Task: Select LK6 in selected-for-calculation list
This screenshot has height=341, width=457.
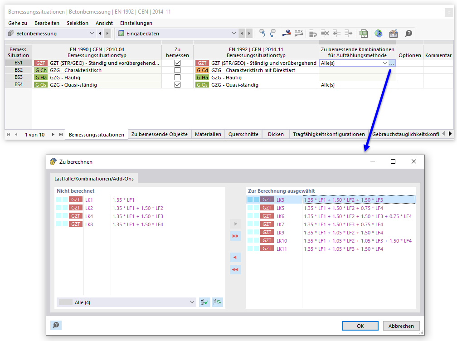Action: [331, 216]
